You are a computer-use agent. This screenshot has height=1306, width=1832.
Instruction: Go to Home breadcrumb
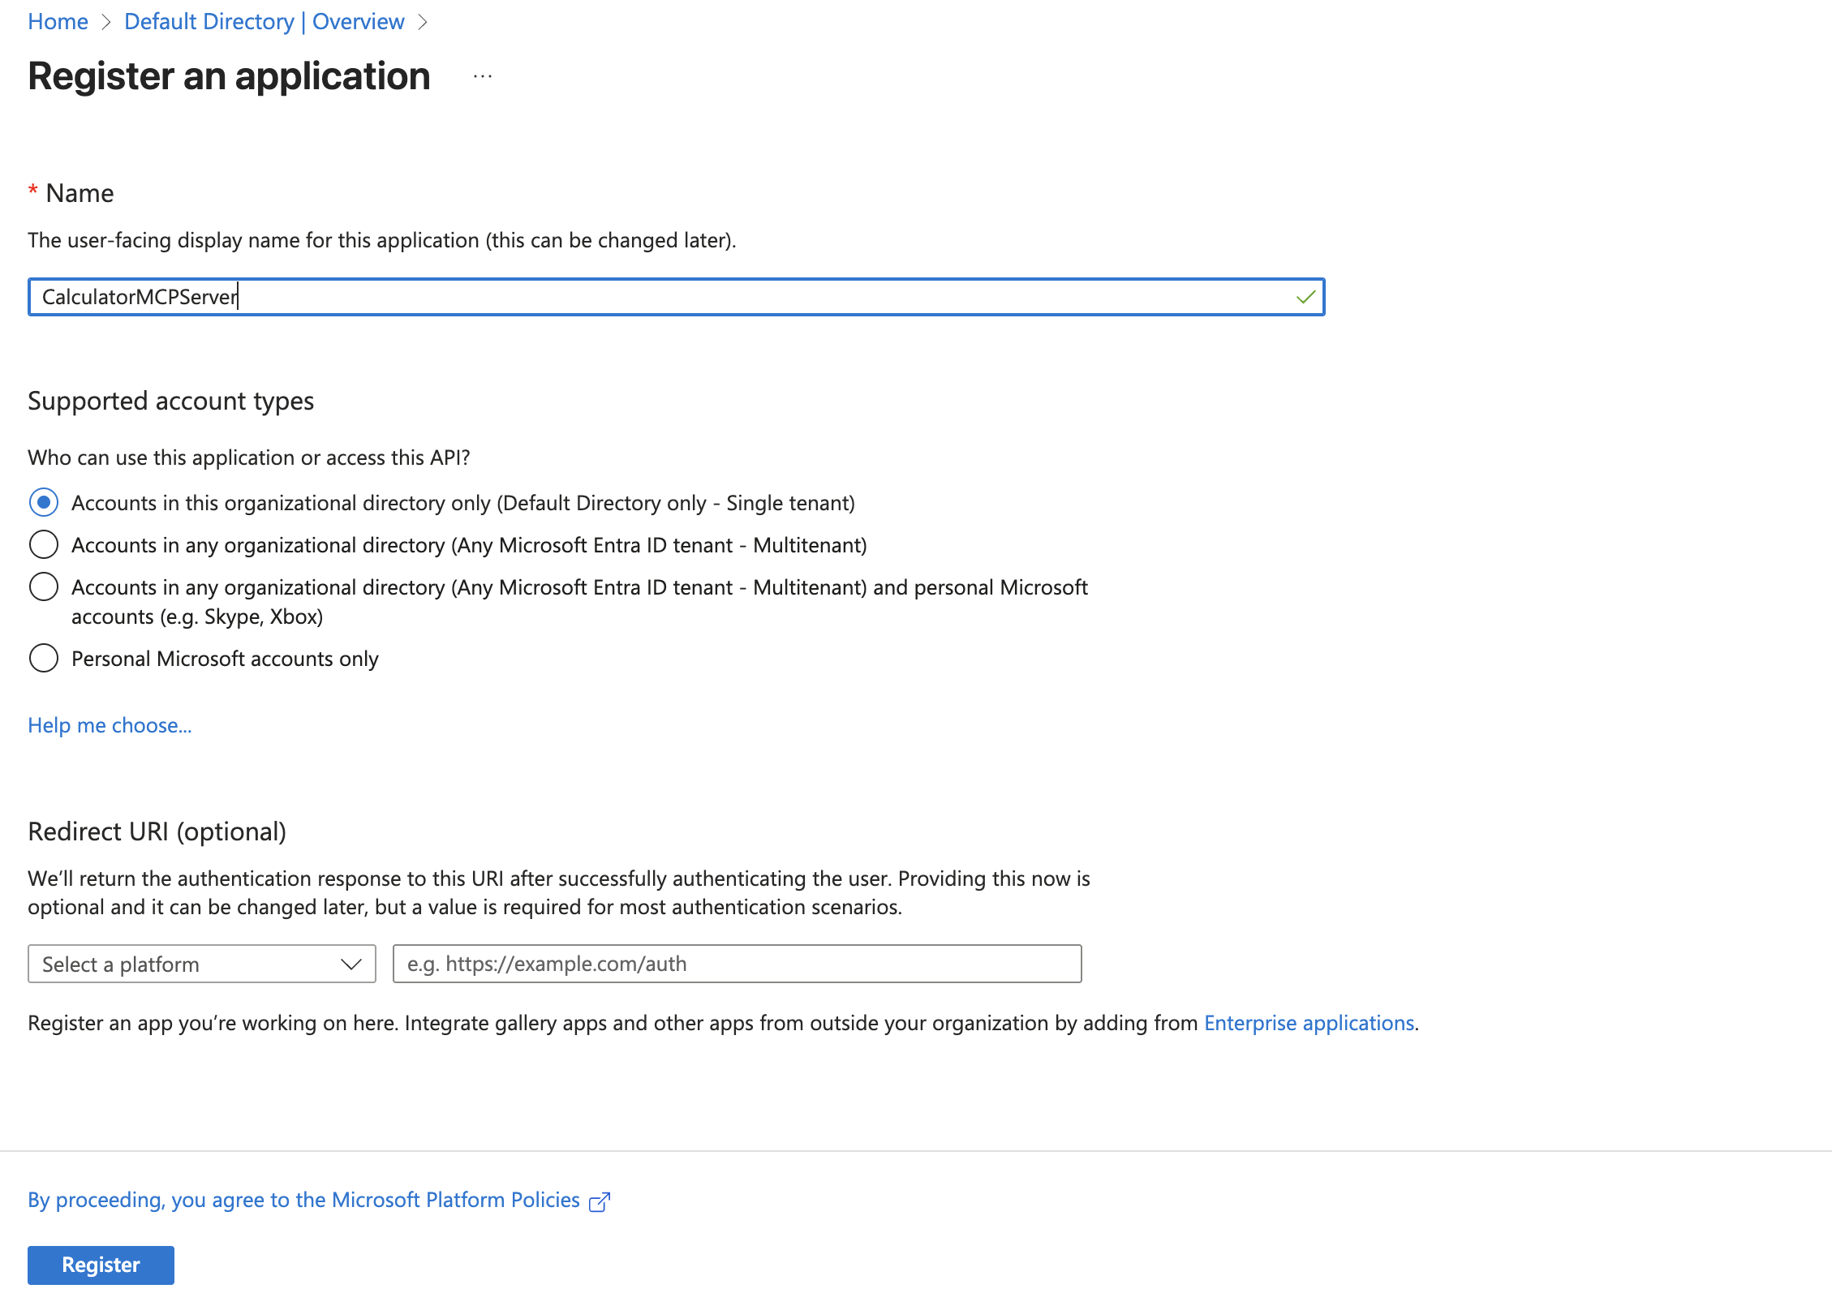pos(58,22)
